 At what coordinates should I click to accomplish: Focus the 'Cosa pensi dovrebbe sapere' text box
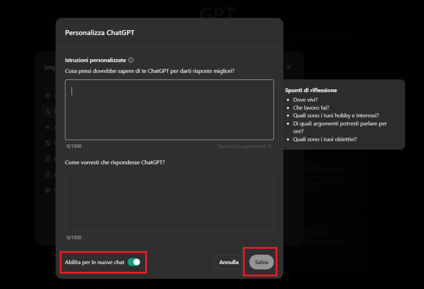coord(169,109)
